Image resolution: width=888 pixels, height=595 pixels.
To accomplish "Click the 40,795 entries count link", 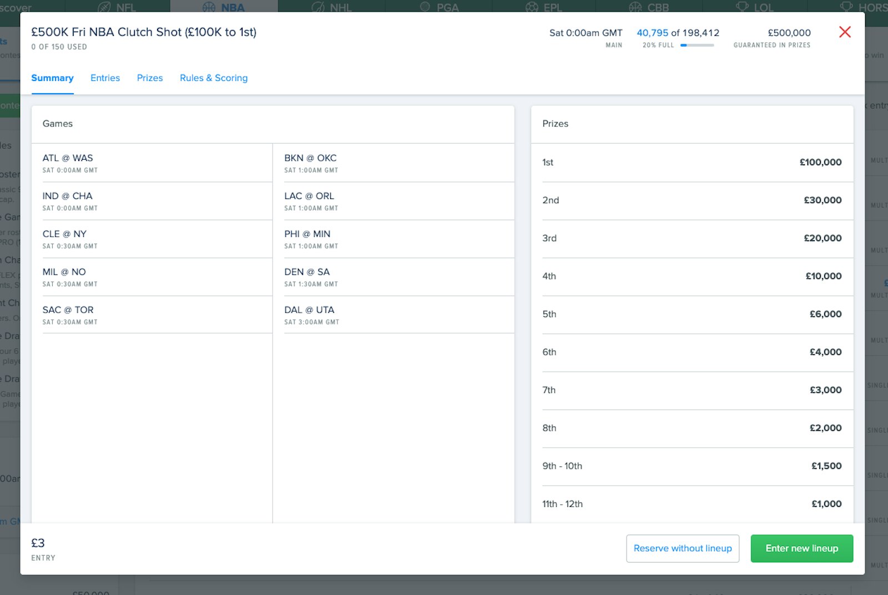I will point(652,33).
